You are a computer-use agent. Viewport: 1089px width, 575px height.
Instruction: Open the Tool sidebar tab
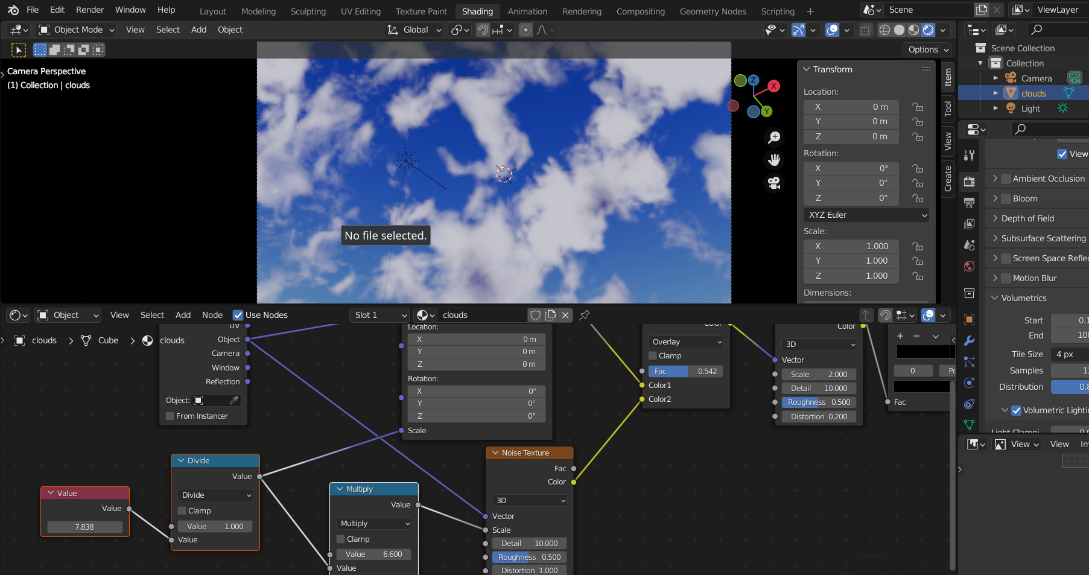pyautogui.click(x=948, y=109)
